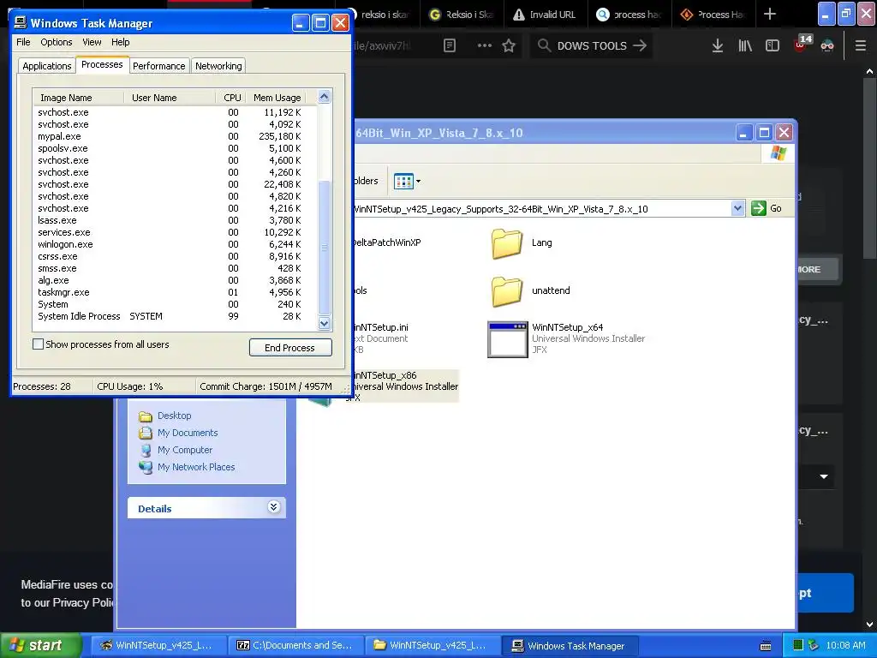Image resolution: width=877 pixels, height=658 pixels.
Task: Click the browser search box magnifier
Action: pos(544,45)
